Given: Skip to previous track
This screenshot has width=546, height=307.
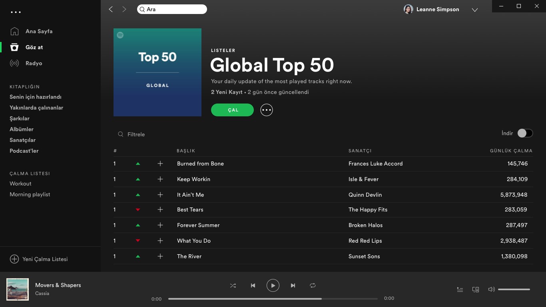Looking at the screenshot, I should click(253, 285).
